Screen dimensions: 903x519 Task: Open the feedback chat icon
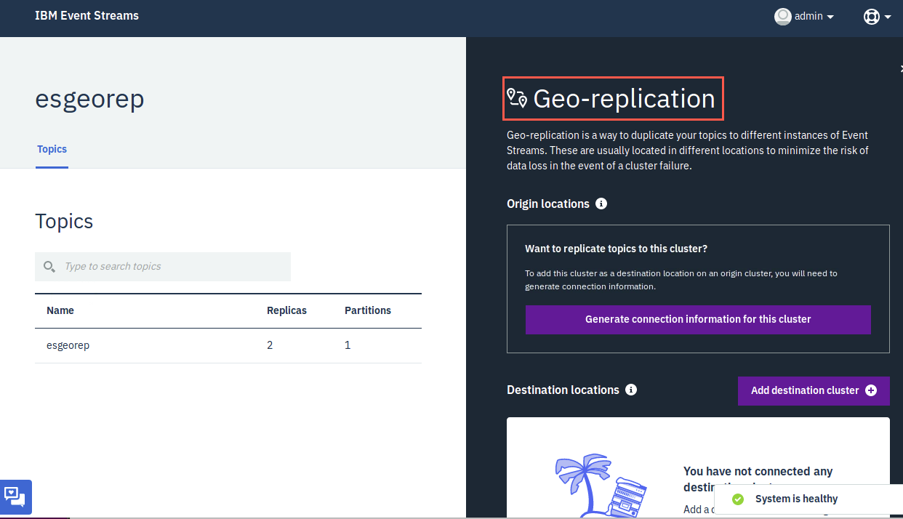point(15,497)
